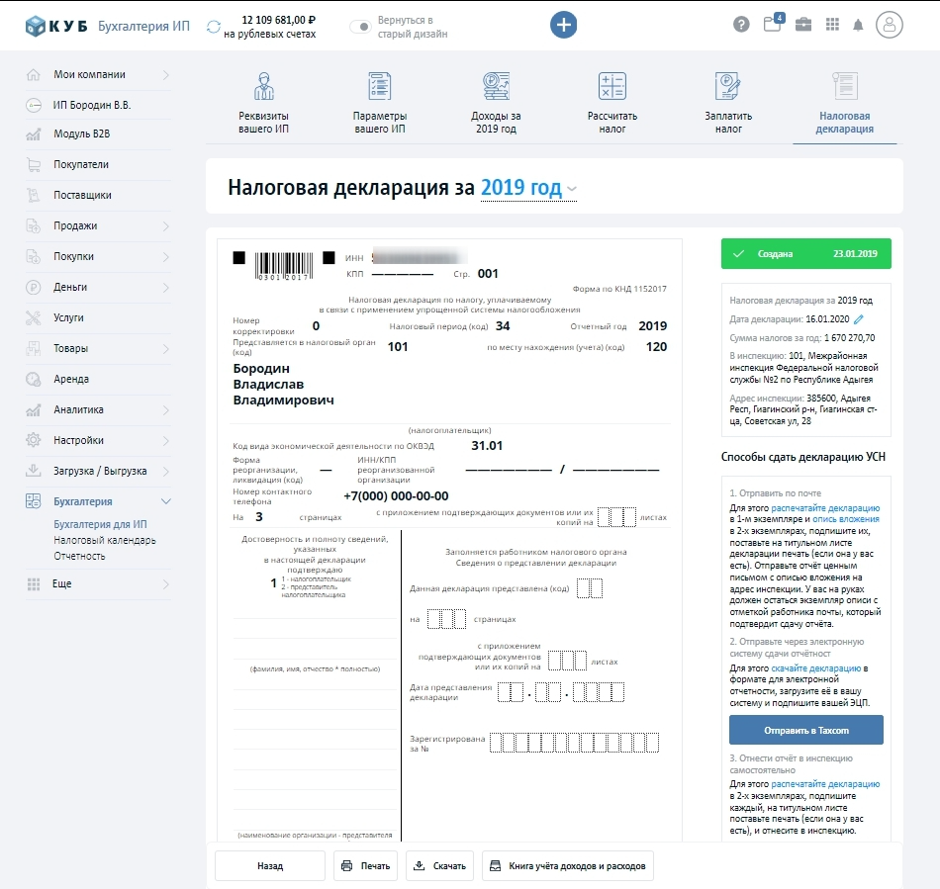The height and width of the screenshot is (889, 940).
Task: Open the apps grid icon in the header
Action: pos(835,23)
